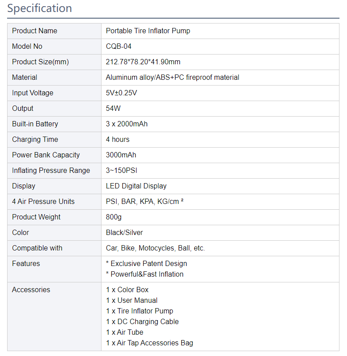Select the CQB-04 model number
Screen dimensions: 347x356
[118, 46]
